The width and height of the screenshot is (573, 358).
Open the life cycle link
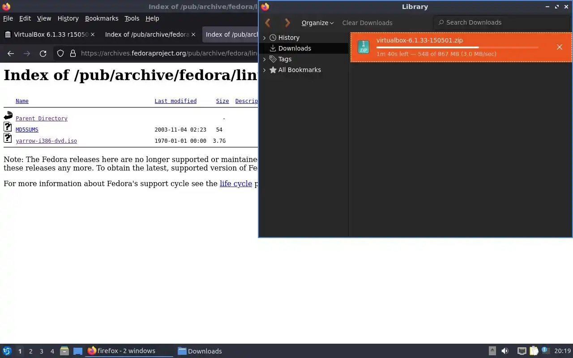point(236,183)
